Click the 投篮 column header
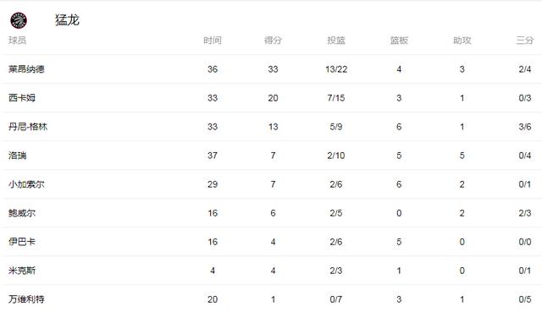Screen dimensions: 542x312 click(336, 41)
